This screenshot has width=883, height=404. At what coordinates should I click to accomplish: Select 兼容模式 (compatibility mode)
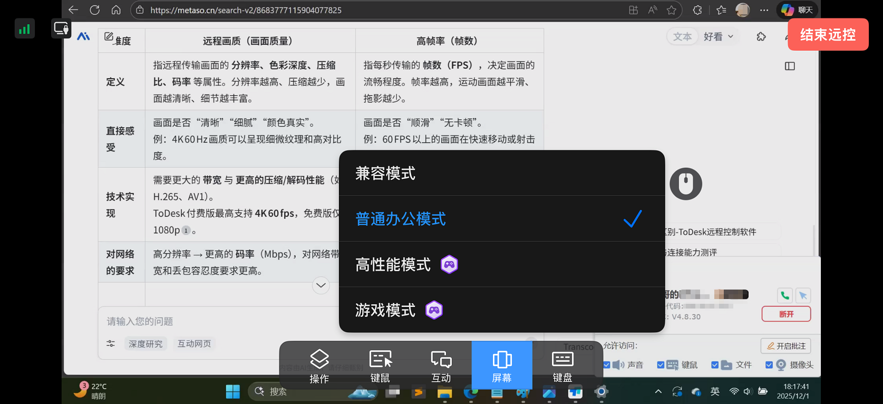point(502,173)
